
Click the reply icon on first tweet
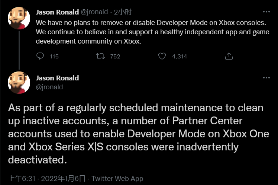tap(41, 56)
